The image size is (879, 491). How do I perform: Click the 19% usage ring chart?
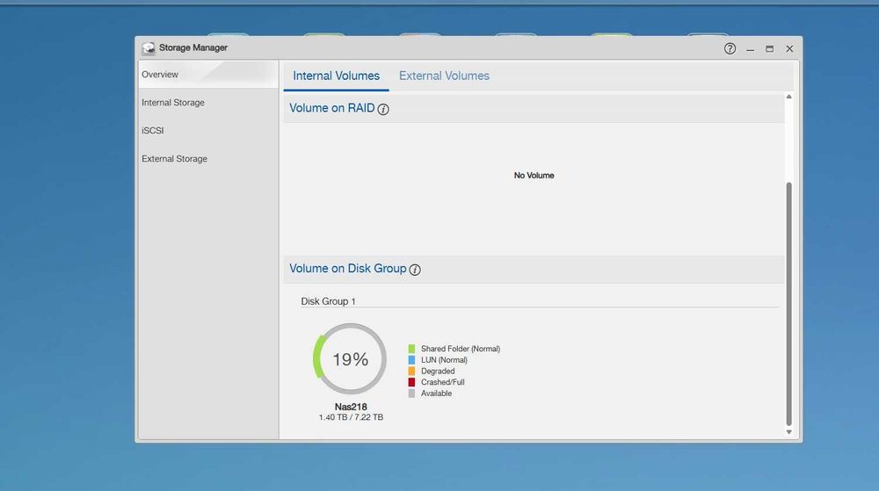(350, 359)
